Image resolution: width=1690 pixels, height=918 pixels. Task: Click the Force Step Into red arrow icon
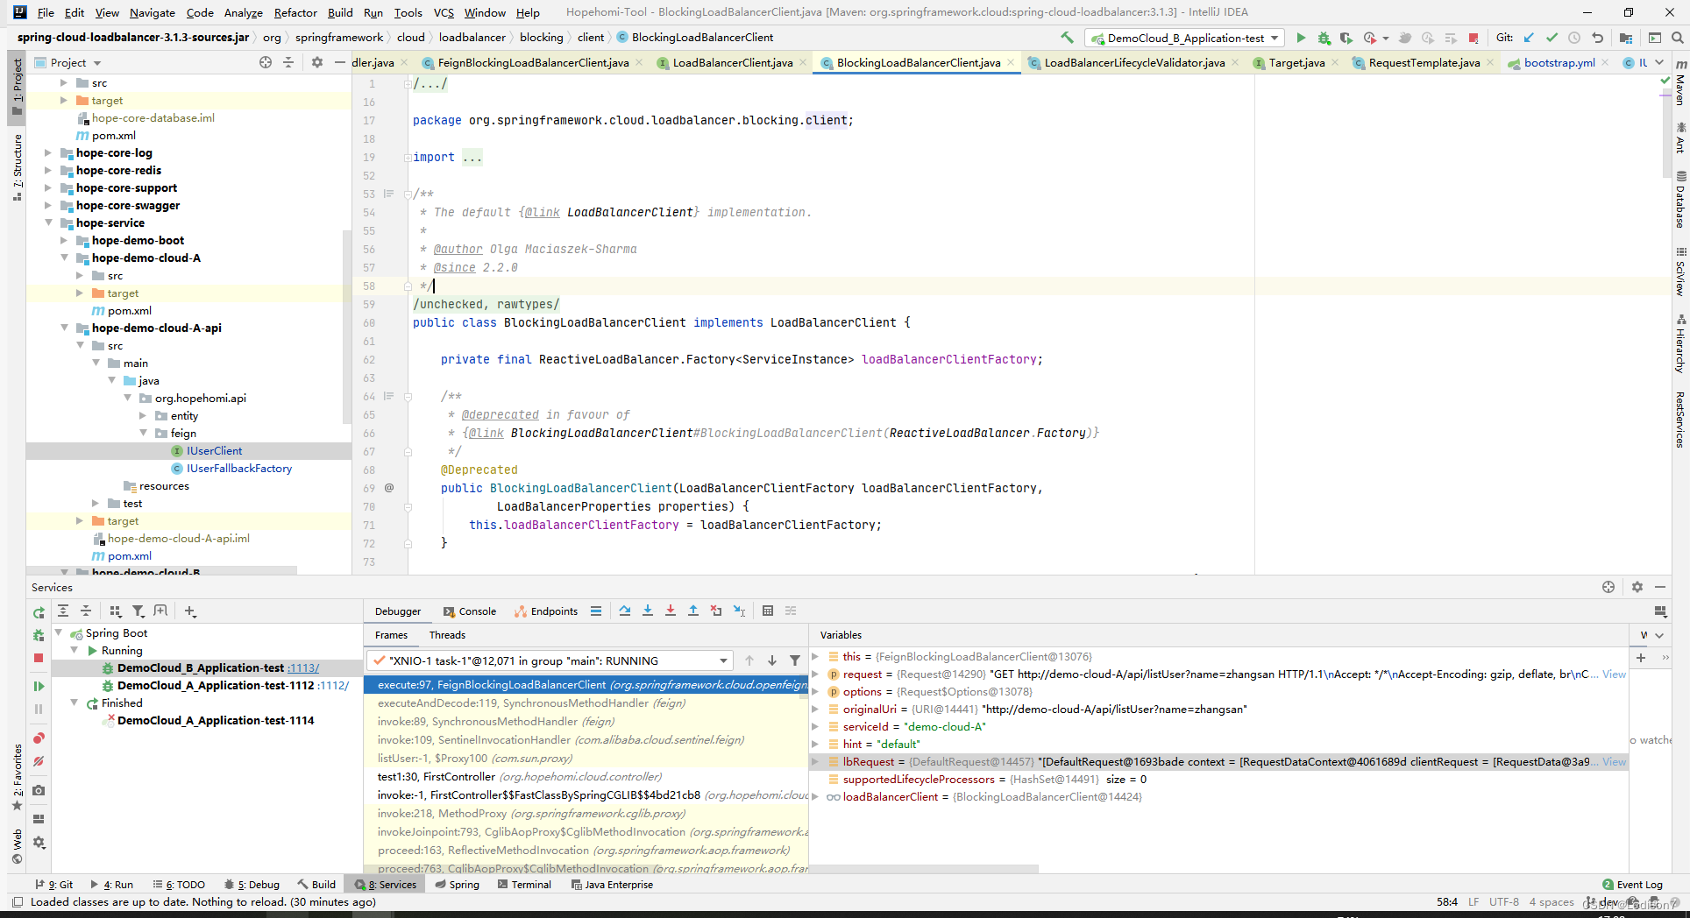tap(671, 611)
